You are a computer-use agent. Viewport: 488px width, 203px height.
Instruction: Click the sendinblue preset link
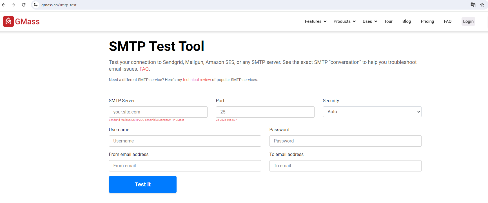pos(152,120)
